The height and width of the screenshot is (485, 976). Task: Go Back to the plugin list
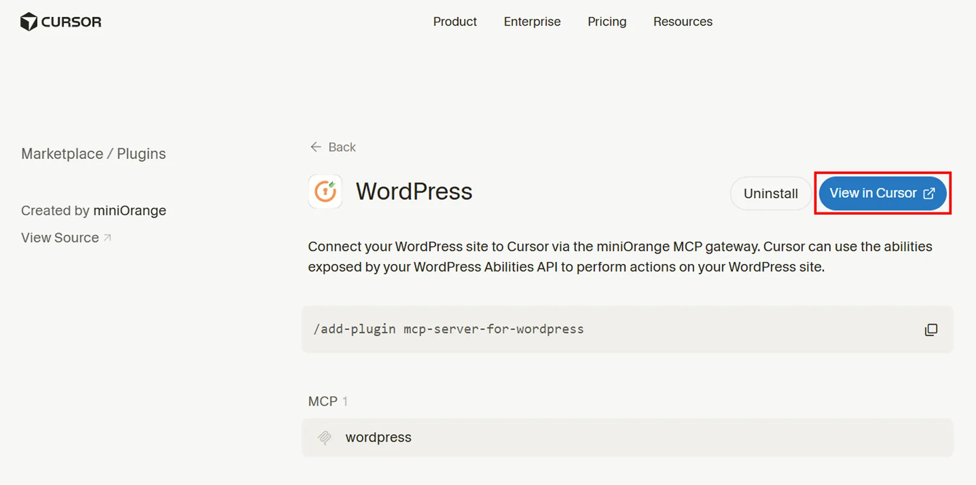(333, 147)
